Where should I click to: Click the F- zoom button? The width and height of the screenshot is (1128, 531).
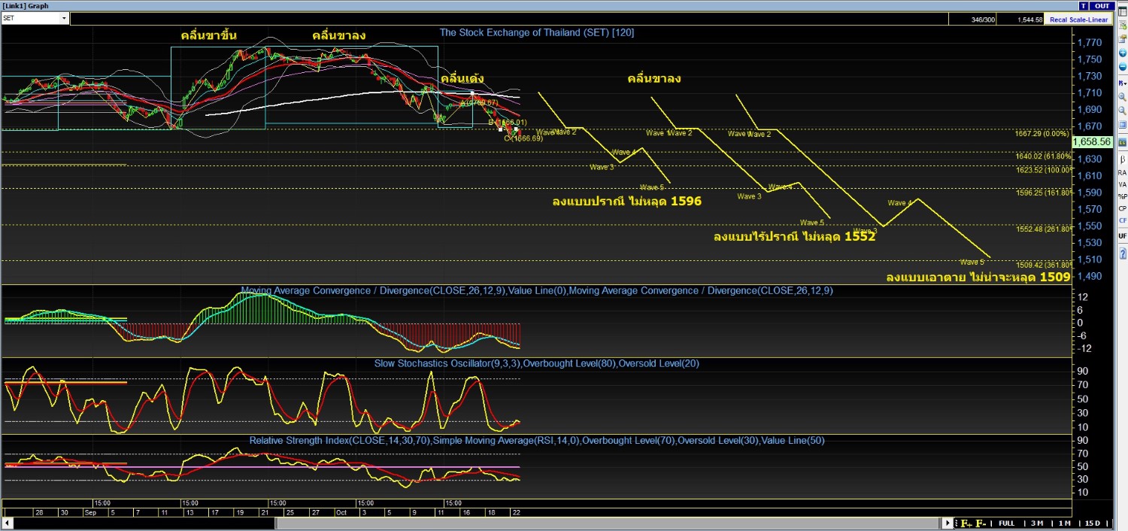pos(981,523)
